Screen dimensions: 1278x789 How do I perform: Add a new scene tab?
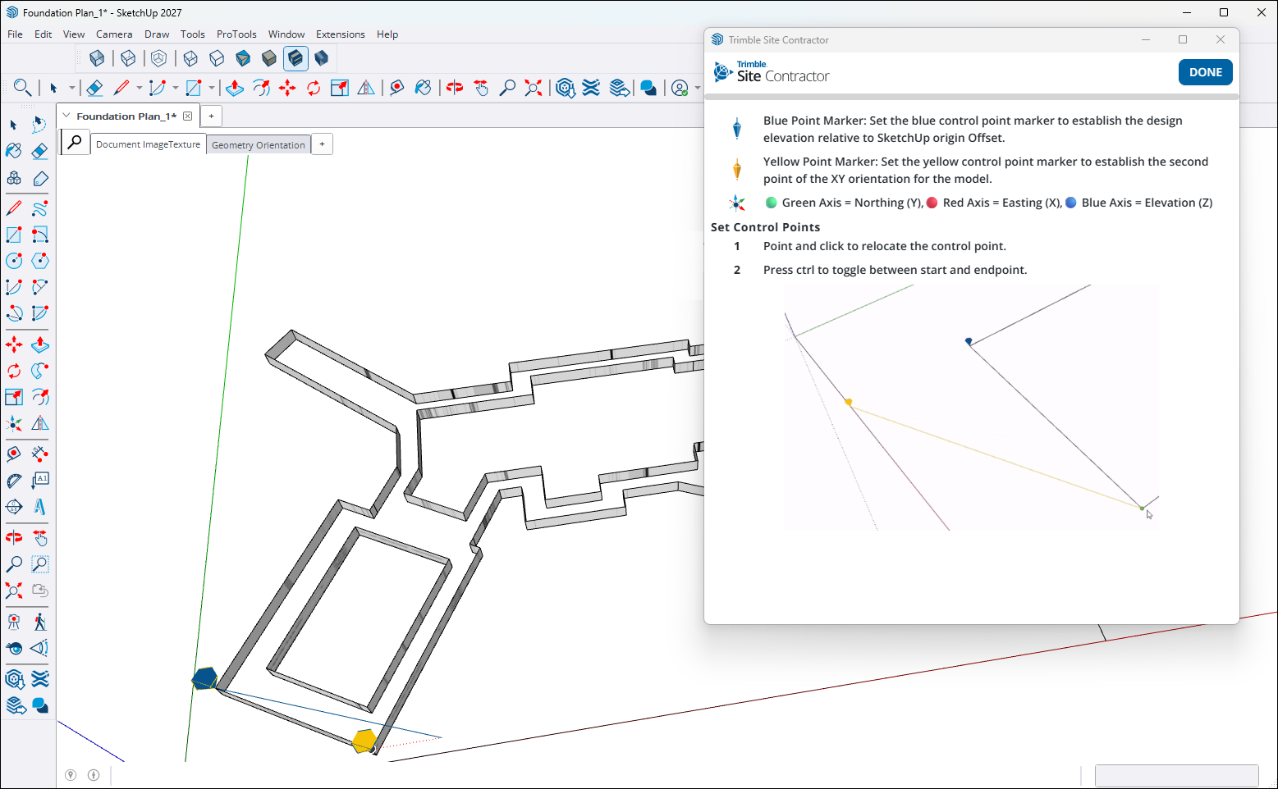coord(323,144)
